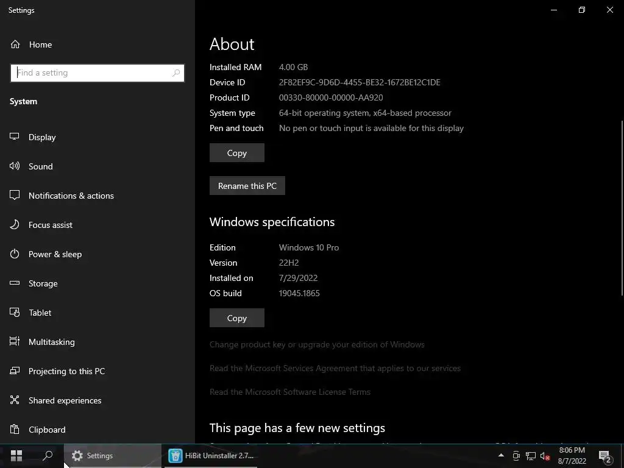The image size is (624, 468).
Task: Go to Sound settings
Action: click(x=41, y=166)
